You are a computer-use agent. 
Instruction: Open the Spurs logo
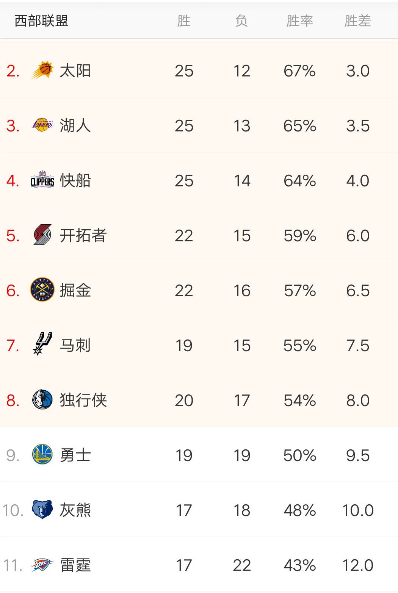[42, 344]
